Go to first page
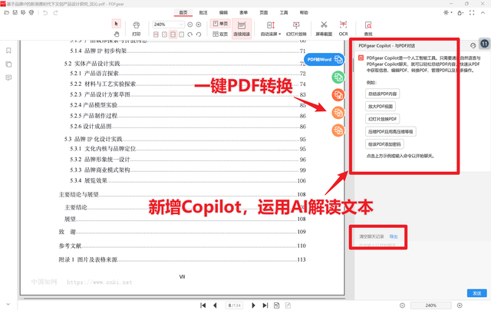491x310 pixels. tap(203, 305)
